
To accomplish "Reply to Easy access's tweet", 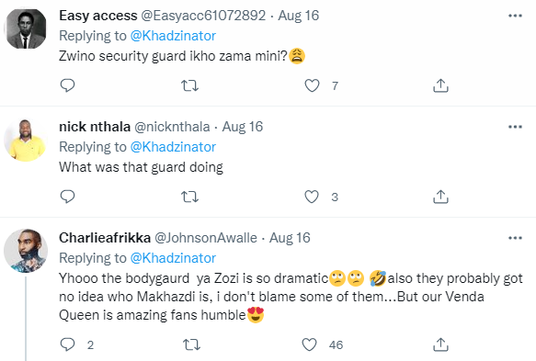I will 67,85.
